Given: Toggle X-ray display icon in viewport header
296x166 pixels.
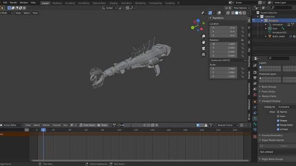Looking at the screenshot, I should 228,13.
